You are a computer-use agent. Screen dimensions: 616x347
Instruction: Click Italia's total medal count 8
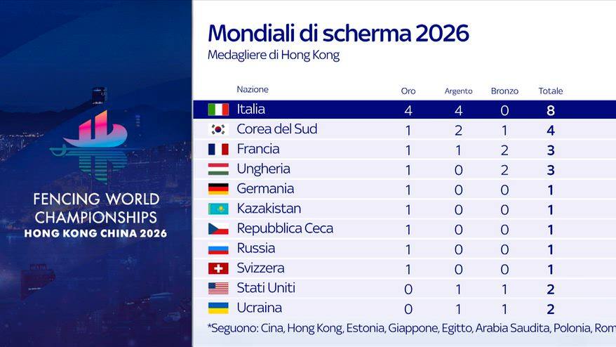(x=550, y=110)
